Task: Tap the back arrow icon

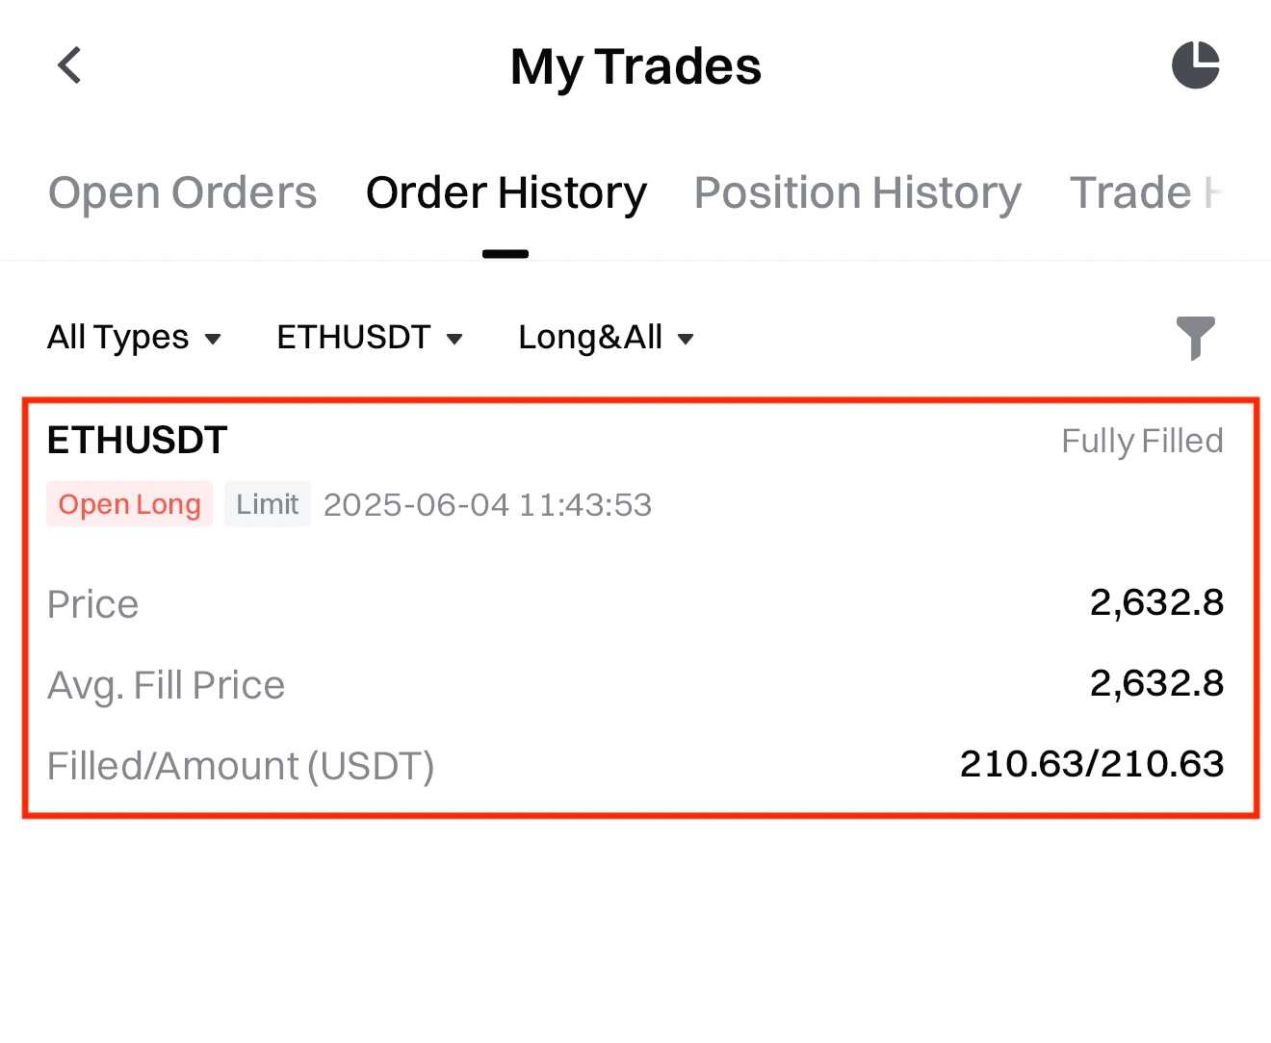Action: click(x=69, y=66)
